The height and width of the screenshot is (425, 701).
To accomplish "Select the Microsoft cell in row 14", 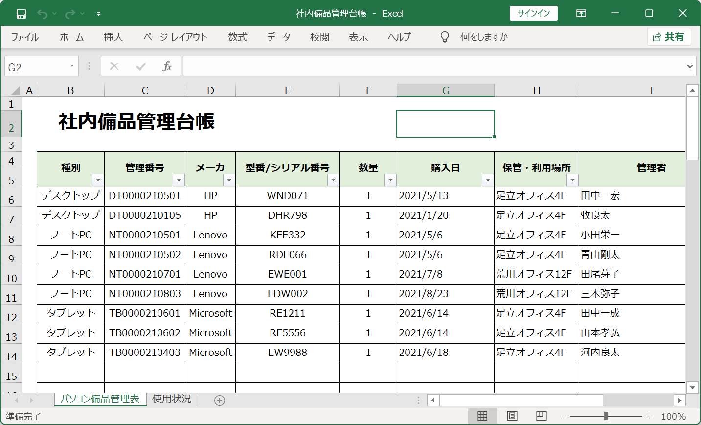I will (210, 353).
